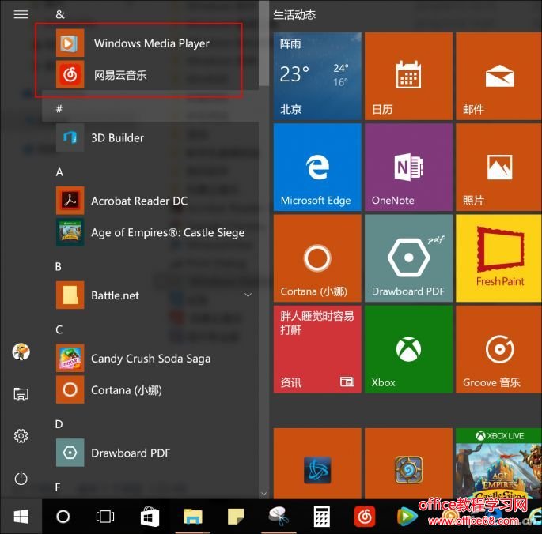
Task: Open 3D Builder app
Action: [116, 137]
